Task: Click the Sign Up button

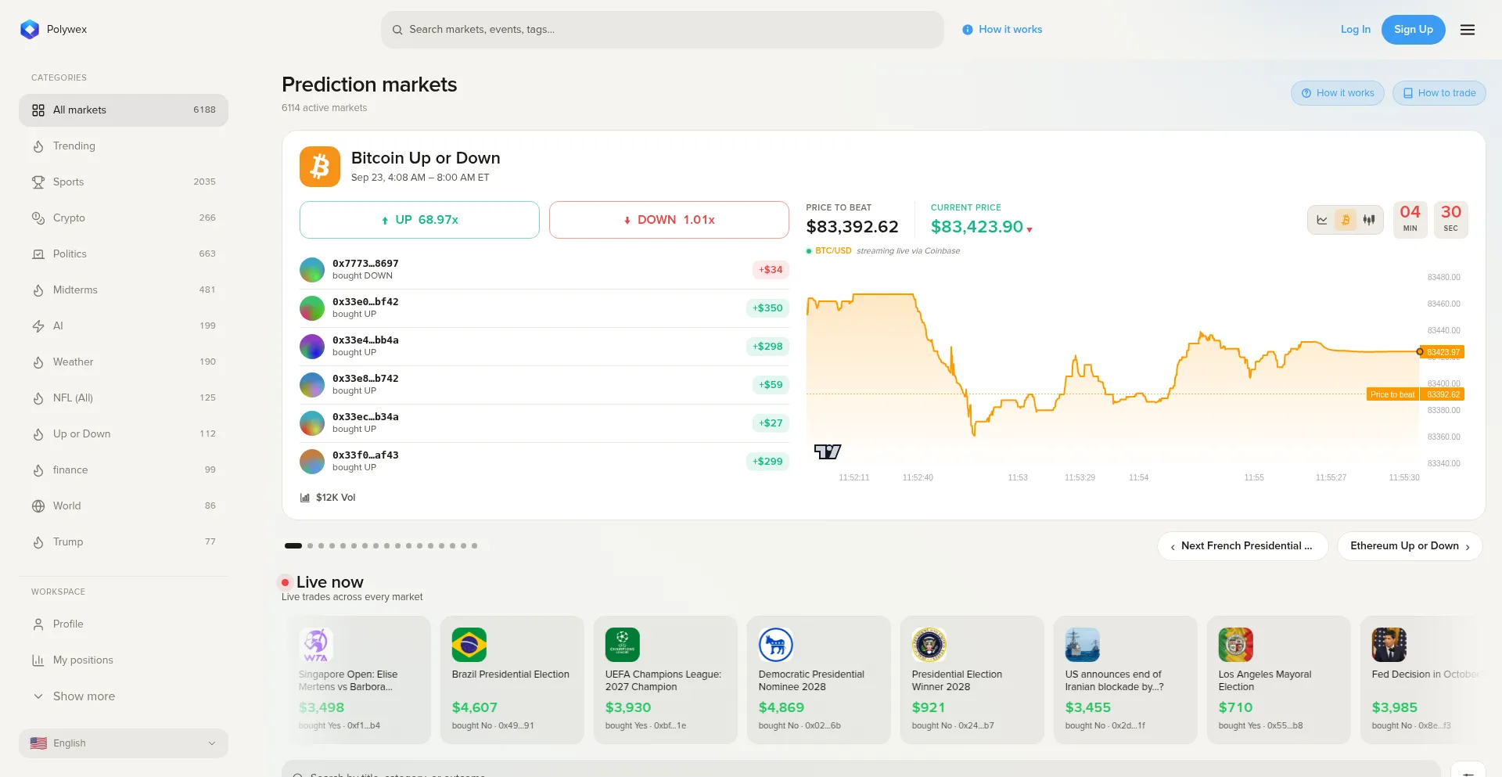Action: 1414,30
